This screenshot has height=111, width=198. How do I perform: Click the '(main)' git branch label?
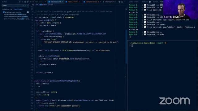pyautogui.click(x=160, y=43)
